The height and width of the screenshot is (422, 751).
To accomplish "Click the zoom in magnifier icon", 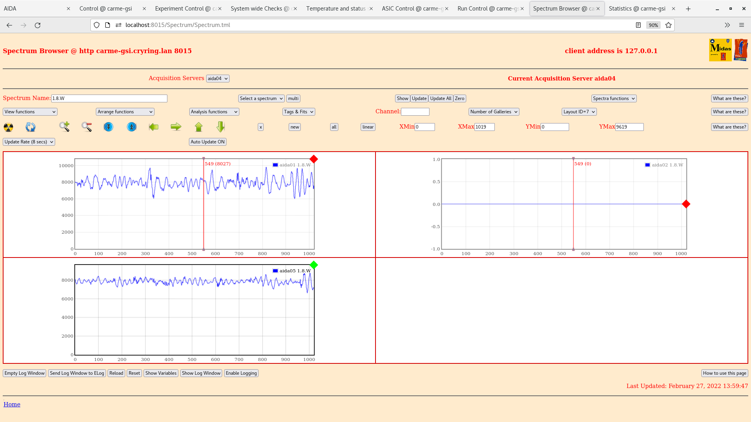I will (x=65, y=127).
